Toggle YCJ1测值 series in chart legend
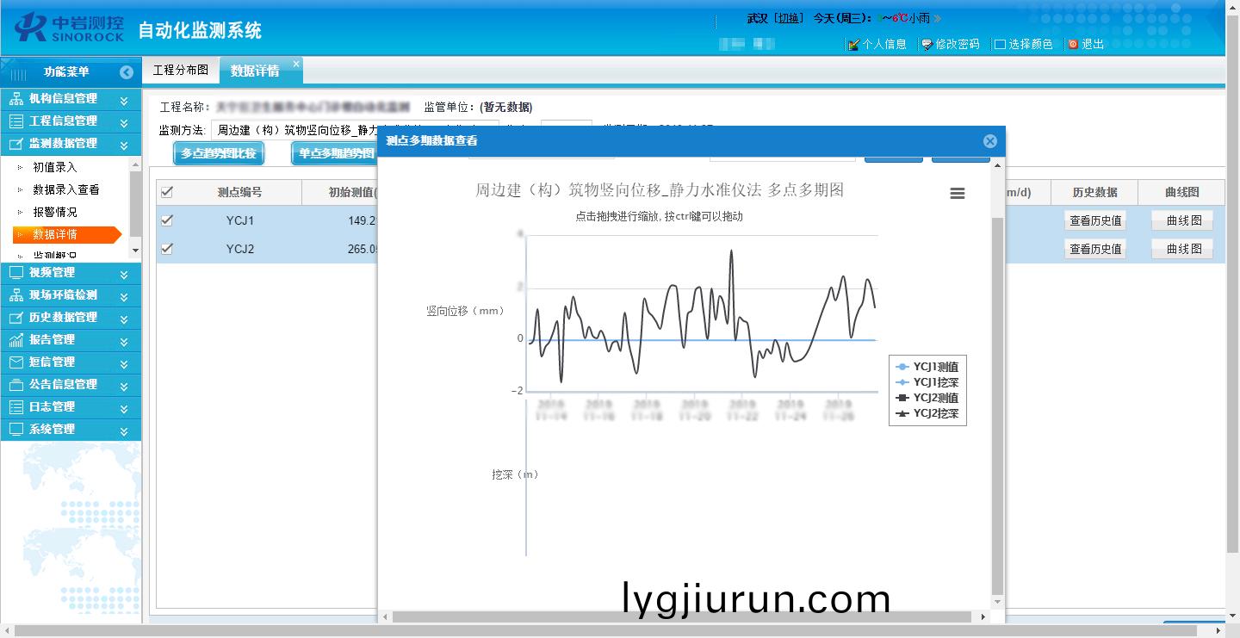 point(928,367)
